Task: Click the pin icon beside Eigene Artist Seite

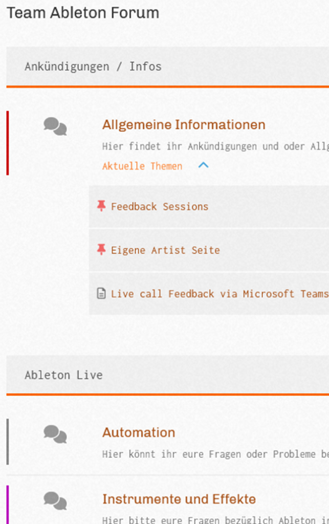Action: [101, 249]
